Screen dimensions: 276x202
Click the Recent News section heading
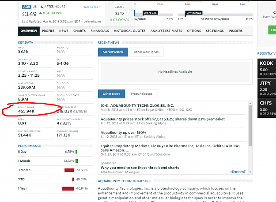(109, 42)
